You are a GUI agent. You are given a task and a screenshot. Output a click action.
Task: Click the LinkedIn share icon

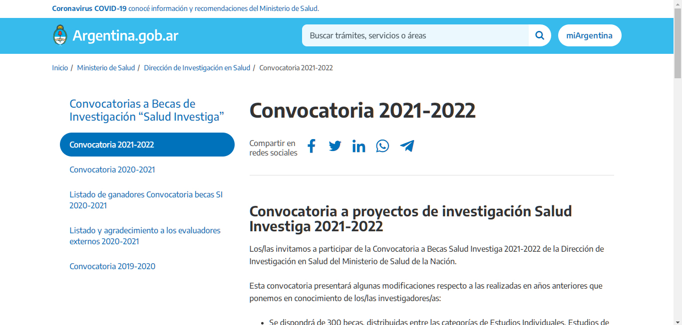click(358, 146)
